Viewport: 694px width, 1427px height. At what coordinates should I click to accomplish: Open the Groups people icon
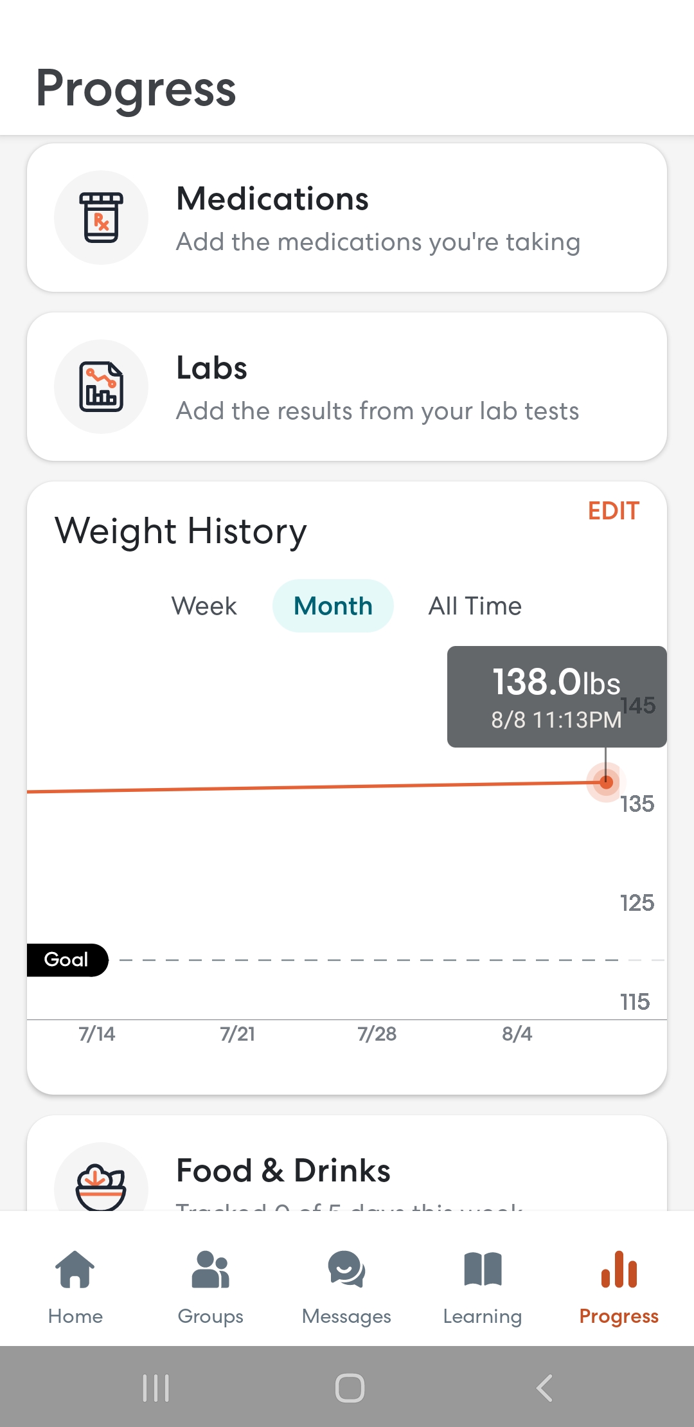click(x=211, y=1270)
